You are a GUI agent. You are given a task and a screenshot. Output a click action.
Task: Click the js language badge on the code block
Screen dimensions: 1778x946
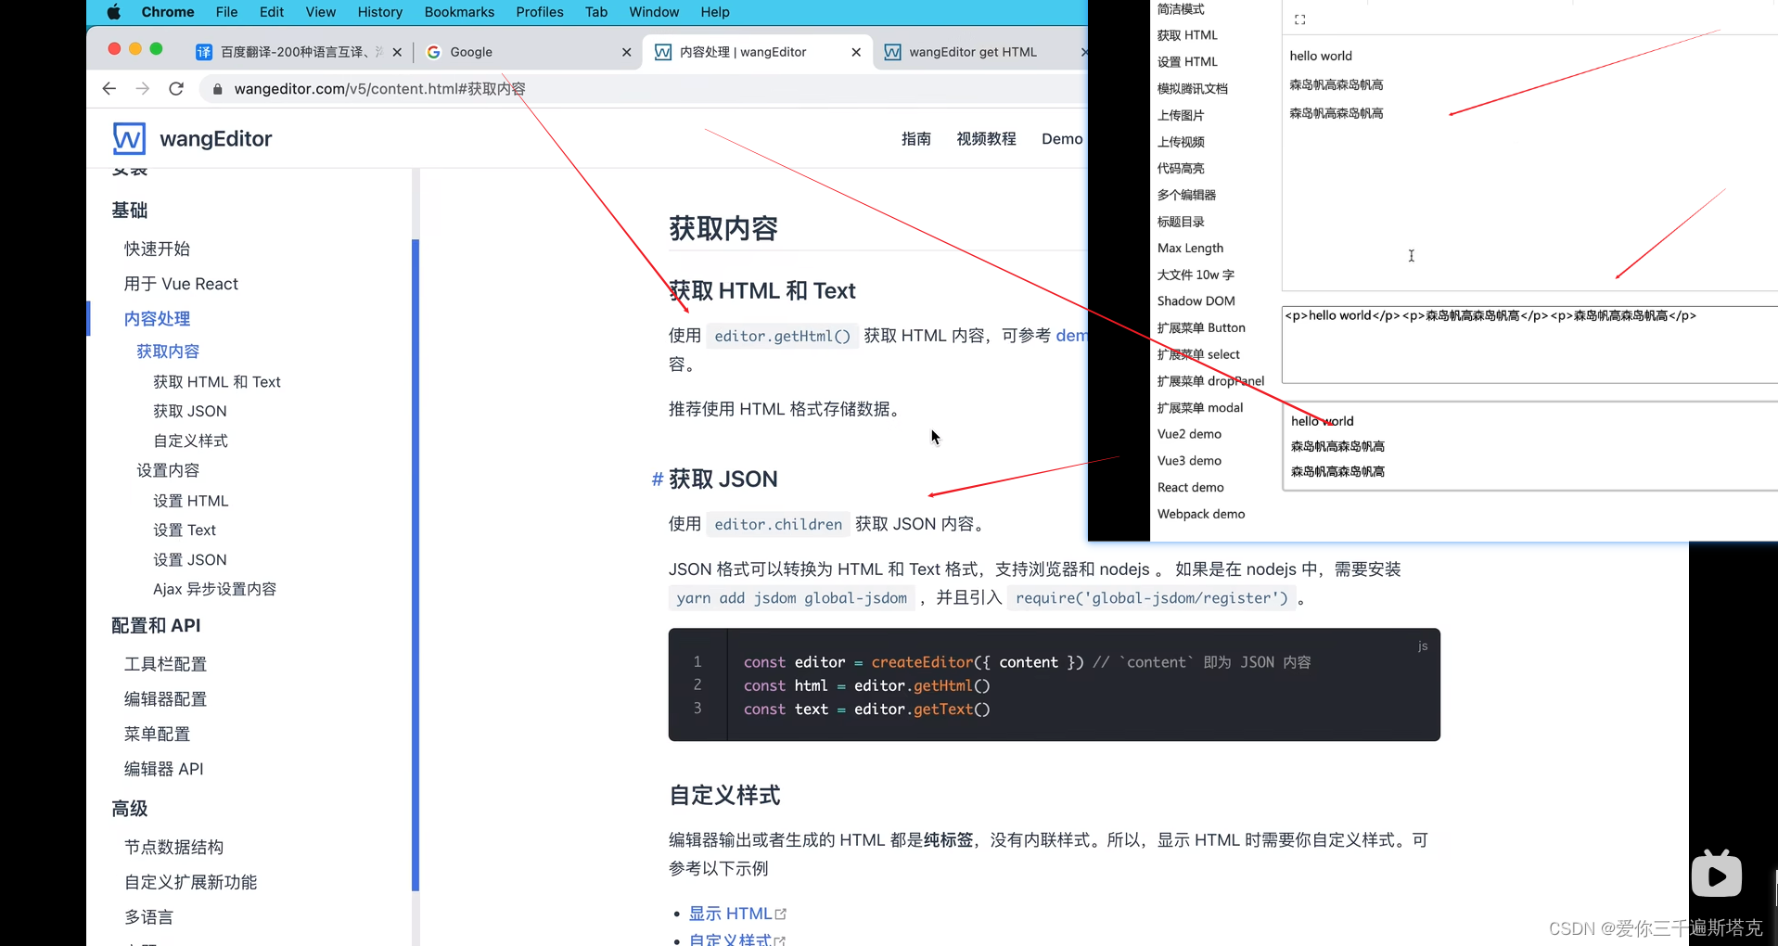[x=1422, y=646]
